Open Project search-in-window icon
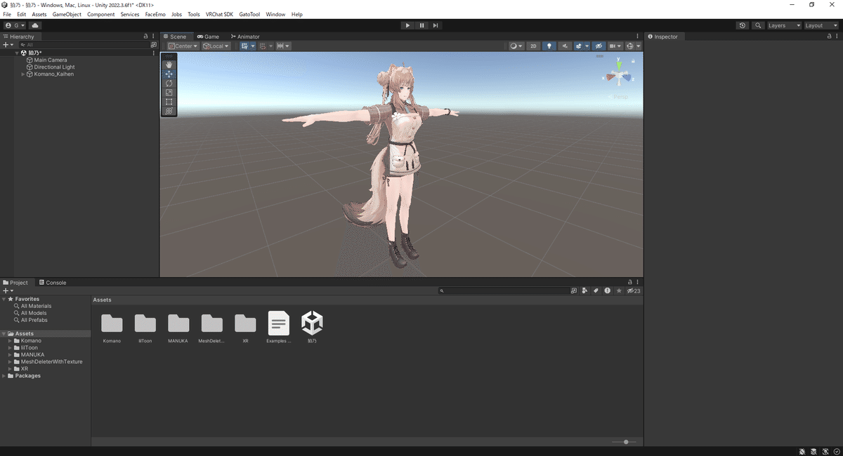The width and height of the screenshot is (843, 456). click(x=574, y=290)
